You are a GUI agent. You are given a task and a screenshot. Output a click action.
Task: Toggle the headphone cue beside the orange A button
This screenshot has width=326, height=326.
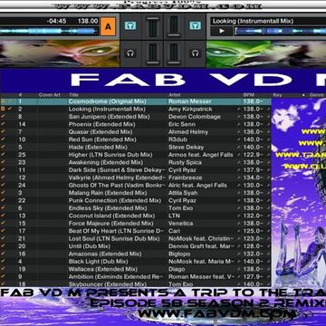click(130, 25)
